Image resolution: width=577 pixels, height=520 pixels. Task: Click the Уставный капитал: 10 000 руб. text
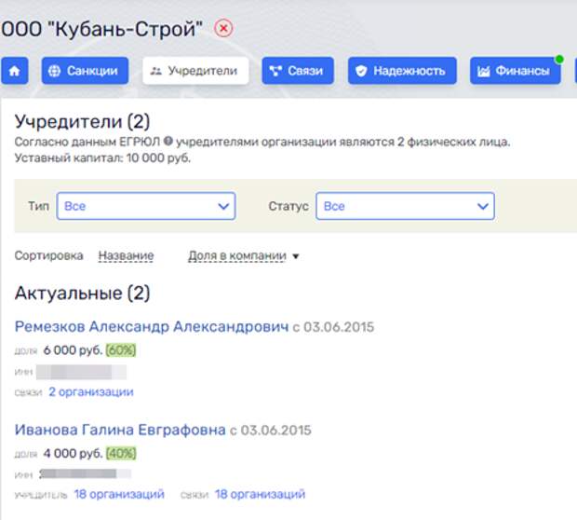coord(102,157)
